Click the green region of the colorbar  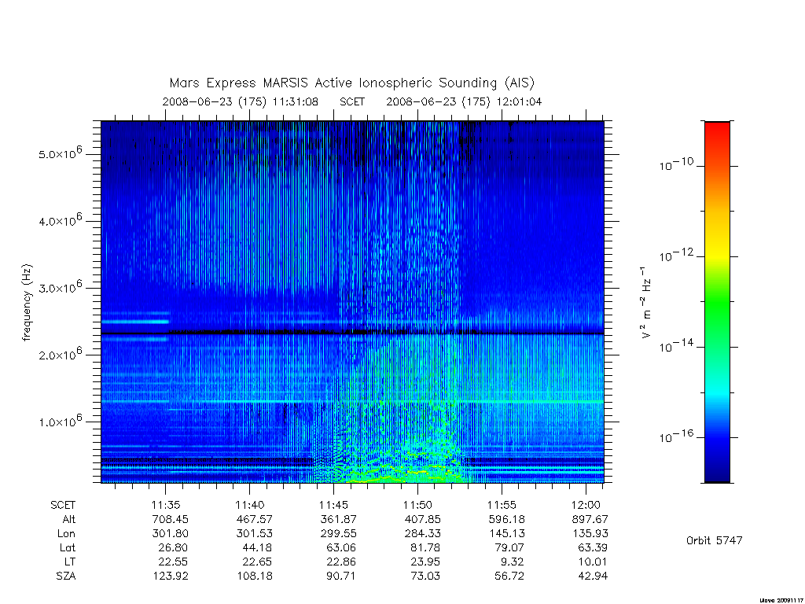[x=717, y=303]
